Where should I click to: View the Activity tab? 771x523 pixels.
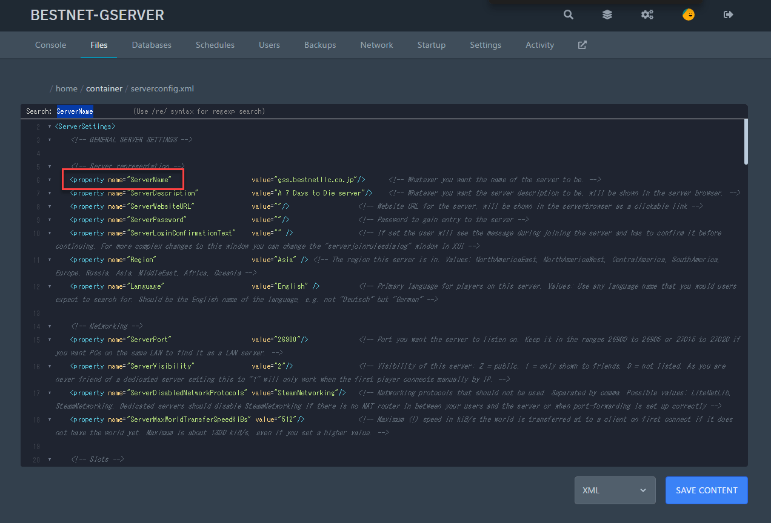pos(540,45)
